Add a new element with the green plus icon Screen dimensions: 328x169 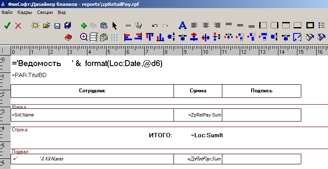(x=84, y=25)
